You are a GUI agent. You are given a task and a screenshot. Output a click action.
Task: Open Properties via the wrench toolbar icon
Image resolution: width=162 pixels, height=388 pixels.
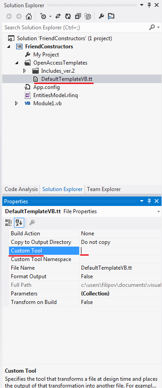[101, 16]
